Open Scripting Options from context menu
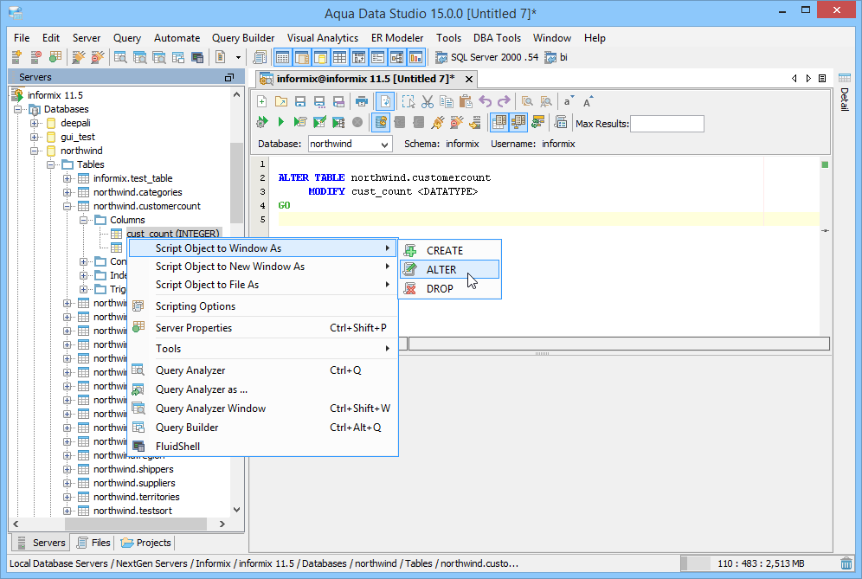This screenshot has width=862, height=579. pos(263,306)
